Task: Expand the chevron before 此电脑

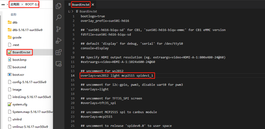Action: (7, 4)
